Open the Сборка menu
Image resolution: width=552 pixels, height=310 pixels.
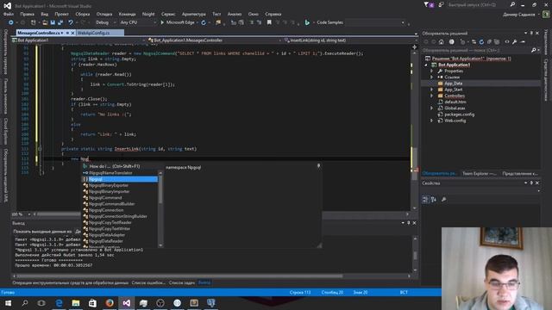pyautogui.click(x=83, y=14)
